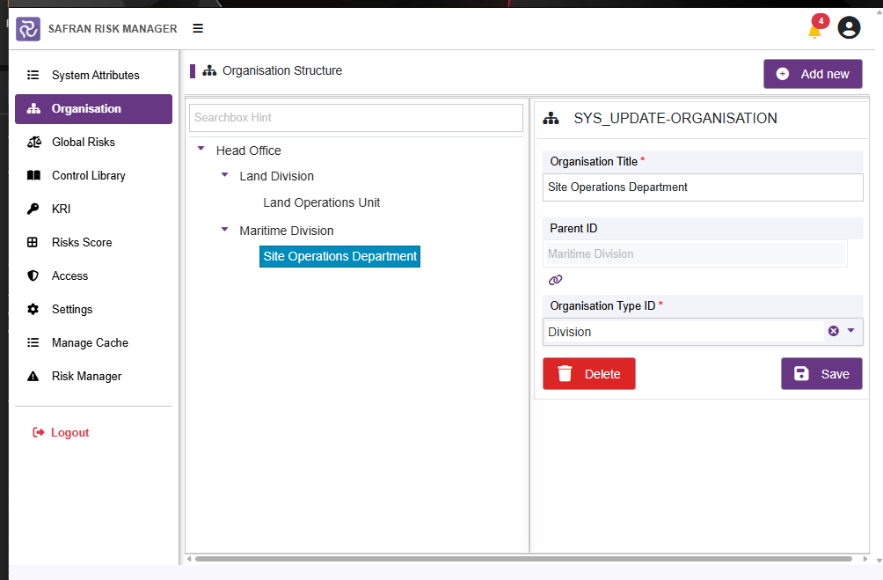Click the Parent ID link icon
883x580 pixels.
coord(555,280)
